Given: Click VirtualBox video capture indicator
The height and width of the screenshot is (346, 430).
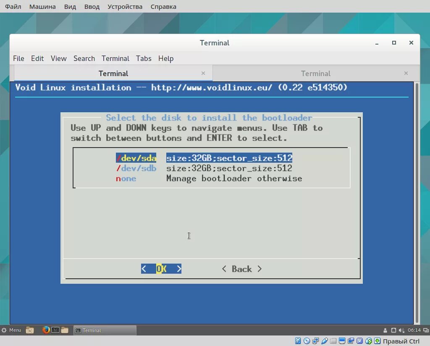Looking at the screenshot, I should (351, 341).
